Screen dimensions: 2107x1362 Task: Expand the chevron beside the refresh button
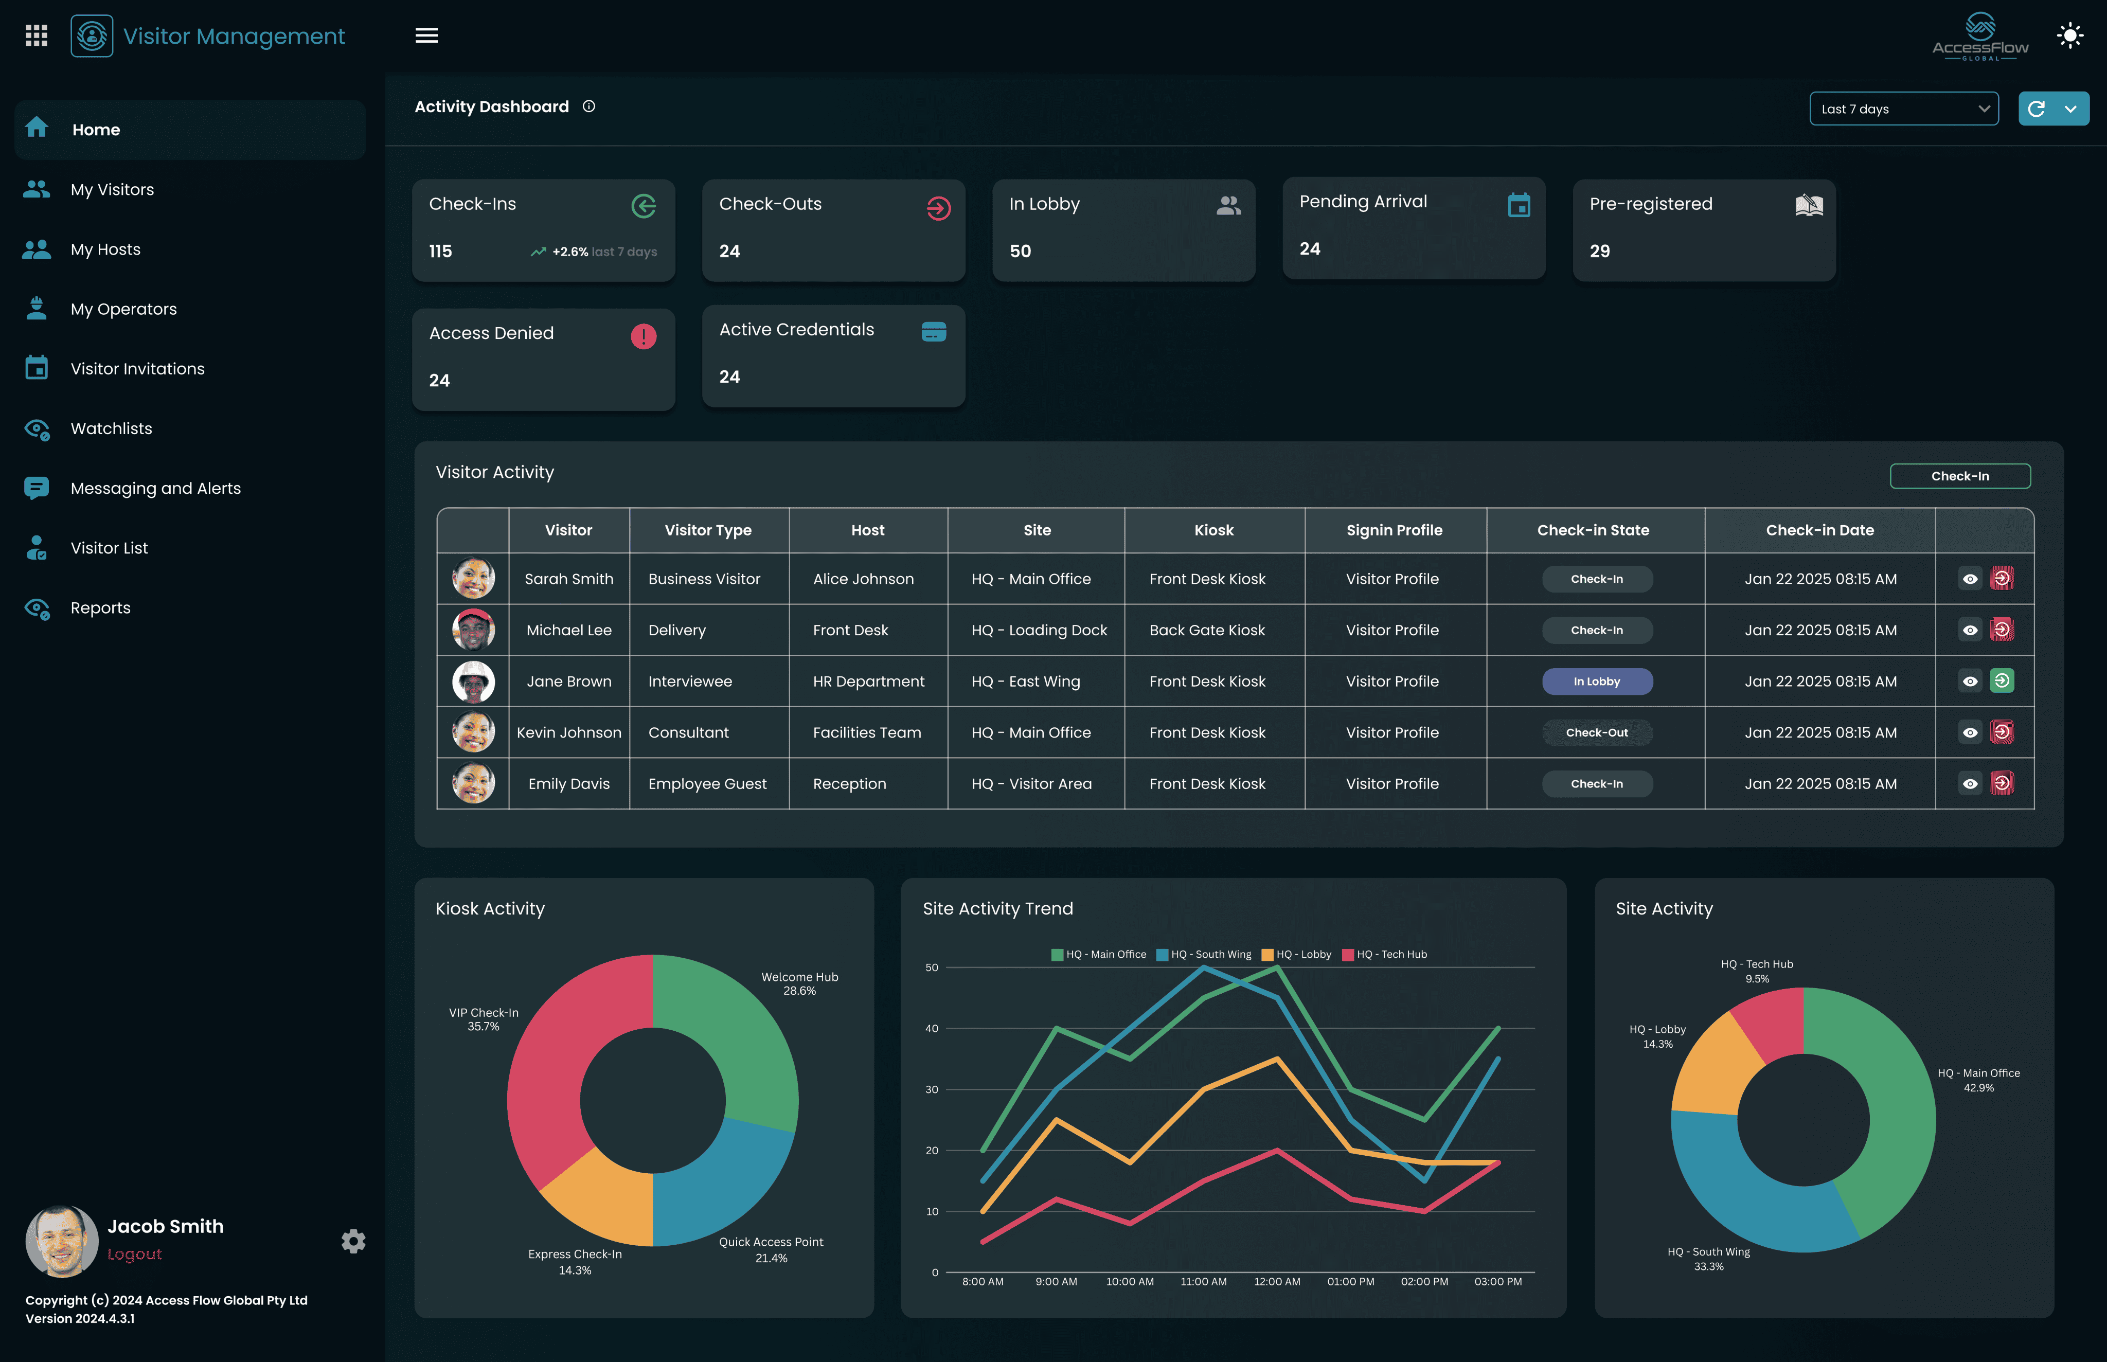click(x=2072, y=108)
